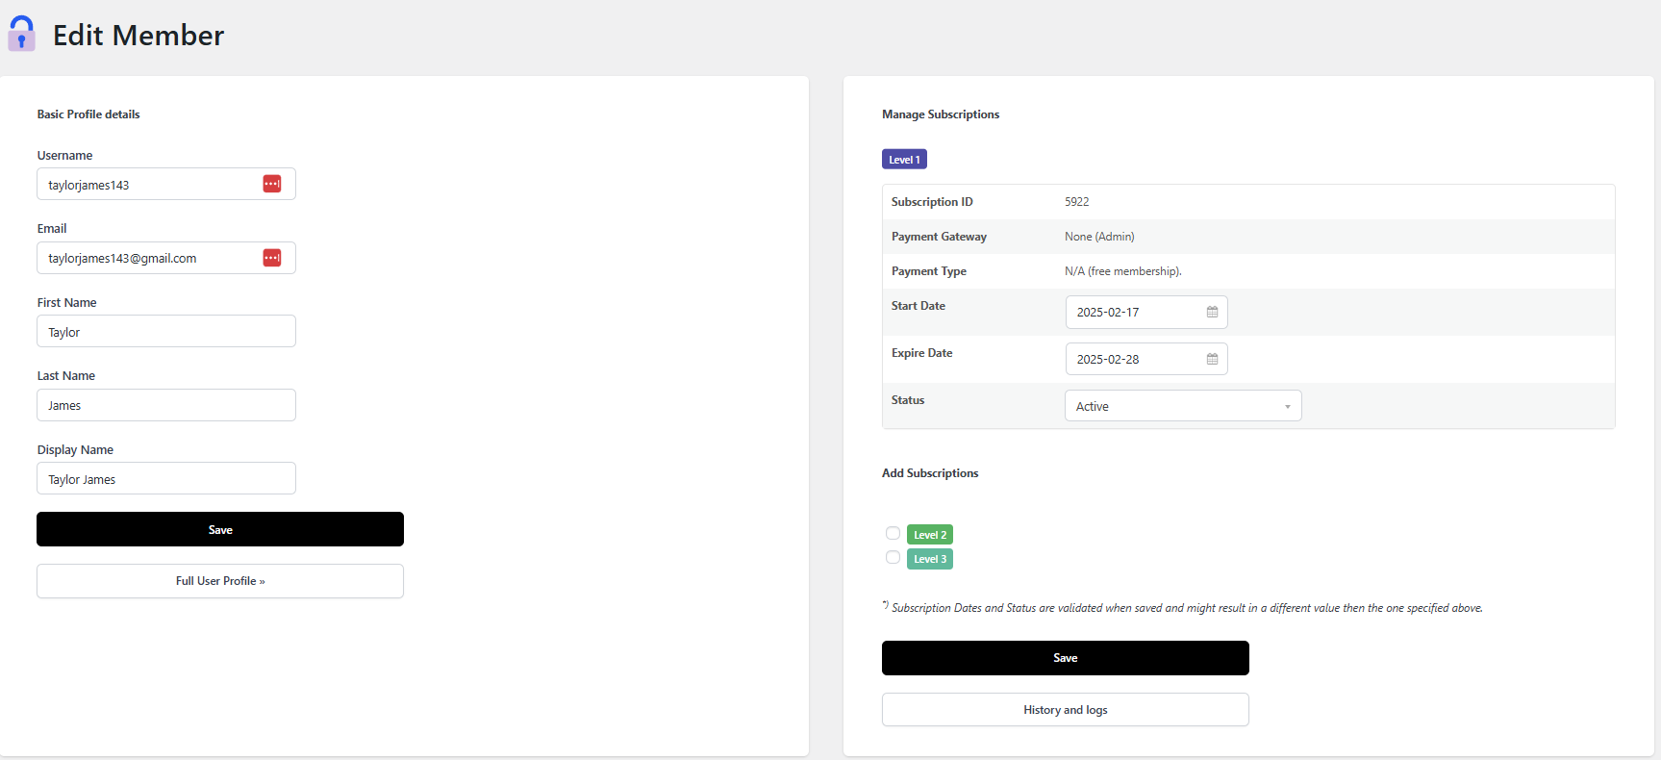Click the red password manager icon in Username
Screen dimensions: 1661x760
point(272,184)
